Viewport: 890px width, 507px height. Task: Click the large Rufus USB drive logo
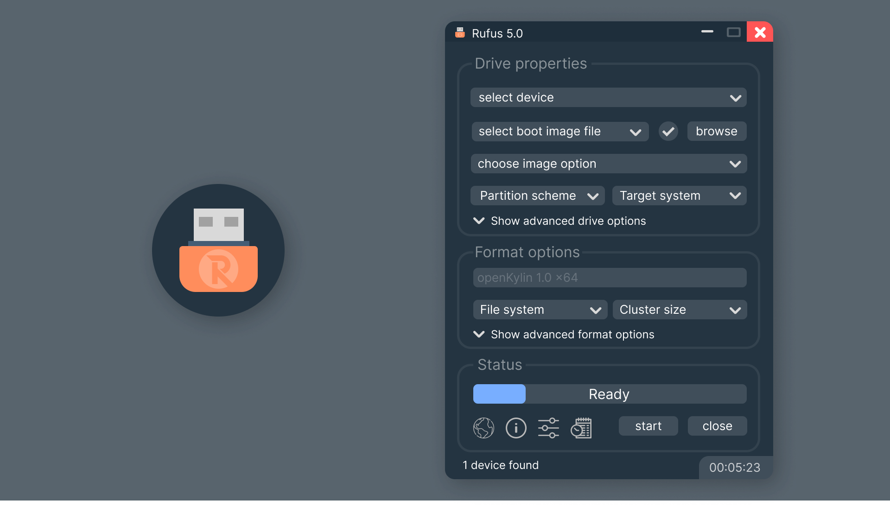click(x=218, y=250)
